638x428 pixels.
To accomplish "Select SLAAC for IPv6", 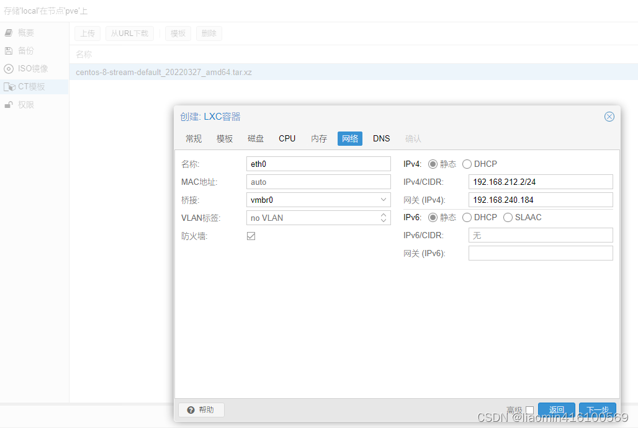I will coord(508,217).
